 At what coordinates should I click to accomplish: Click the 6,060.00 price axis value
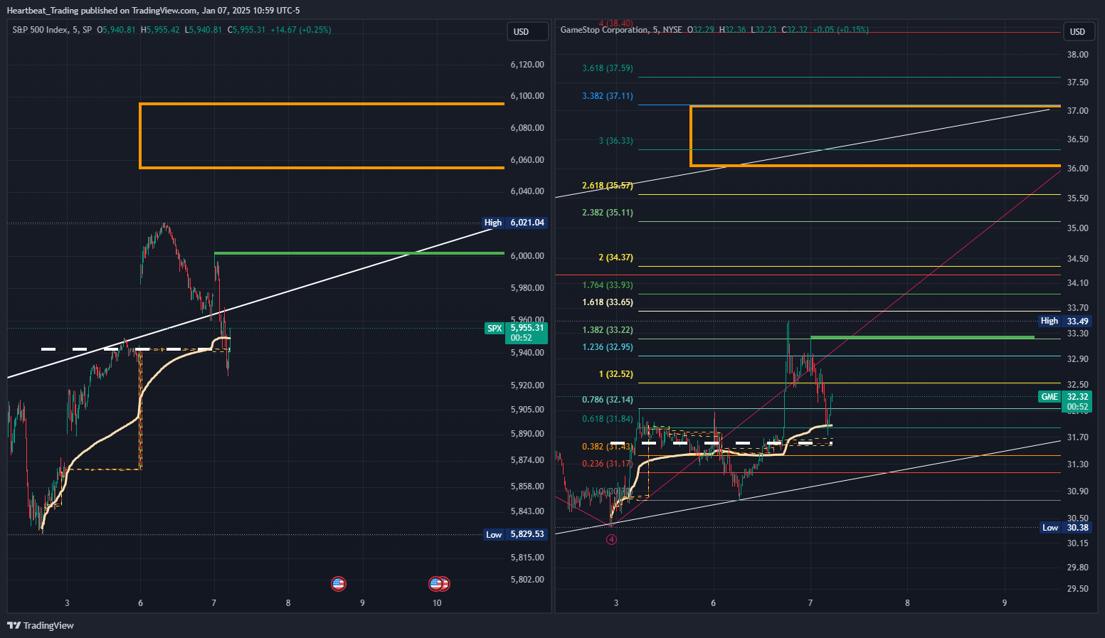tap(527, 160)
